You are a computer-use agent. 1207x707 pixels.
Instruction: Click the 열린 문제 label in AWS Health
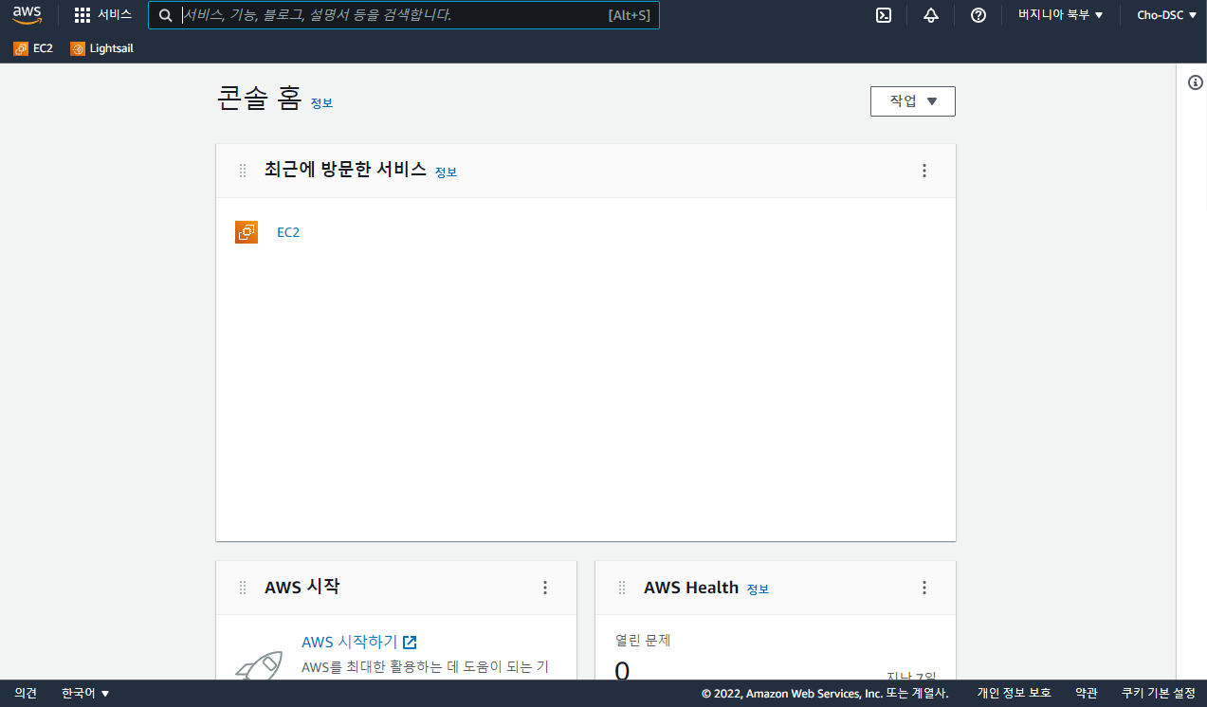pyautogui.click(x=643, y=641)
